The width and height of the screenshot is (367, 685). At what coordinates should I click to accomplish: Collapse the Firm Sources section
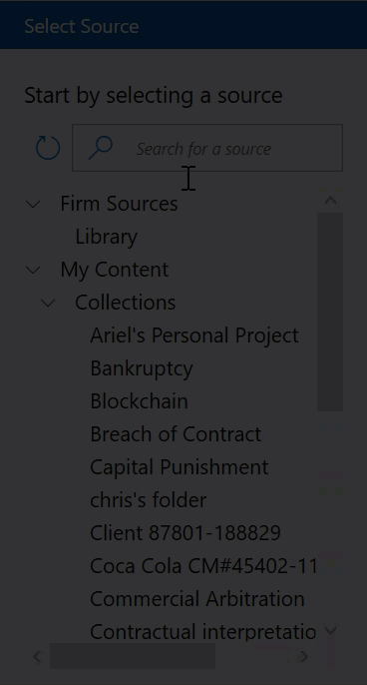33,204
